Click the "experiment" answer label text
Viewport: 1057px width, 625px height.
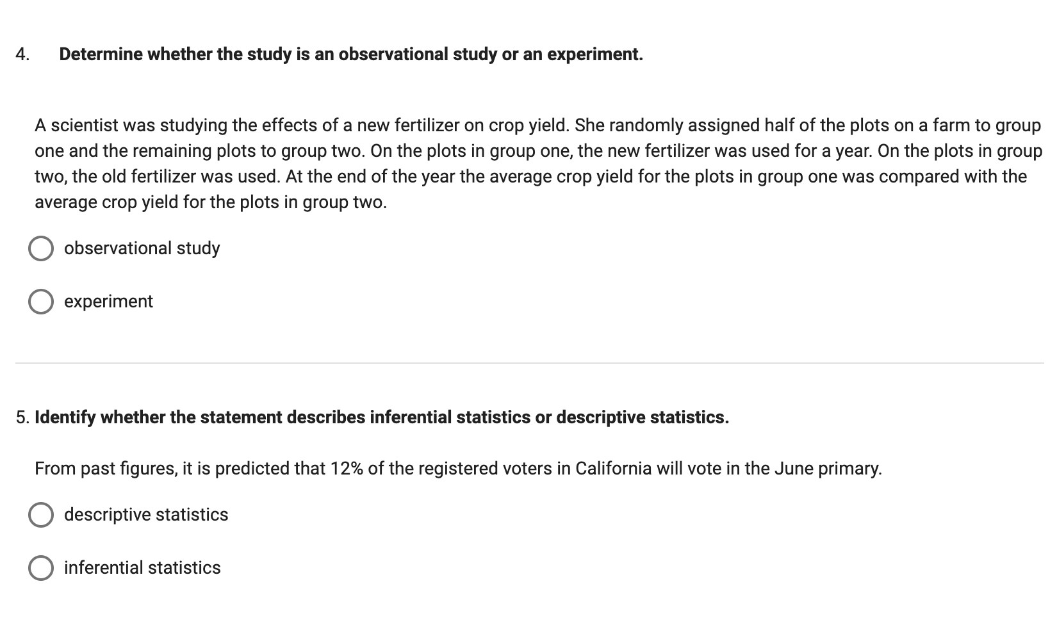(108, 302)
